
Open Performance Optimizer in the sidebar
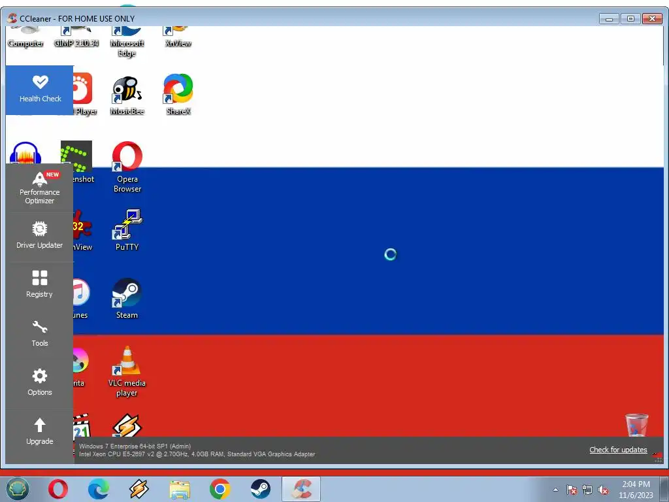(x=40, y=188)
